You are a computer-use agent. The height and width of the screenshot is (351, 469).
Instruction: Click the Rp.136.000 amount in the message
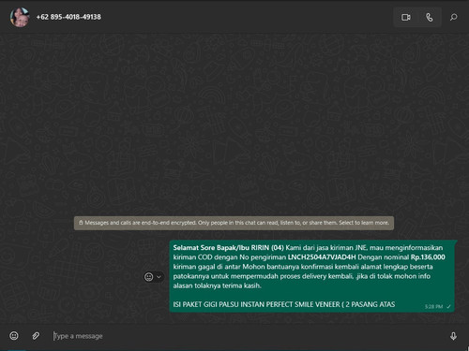pos(428,257)
